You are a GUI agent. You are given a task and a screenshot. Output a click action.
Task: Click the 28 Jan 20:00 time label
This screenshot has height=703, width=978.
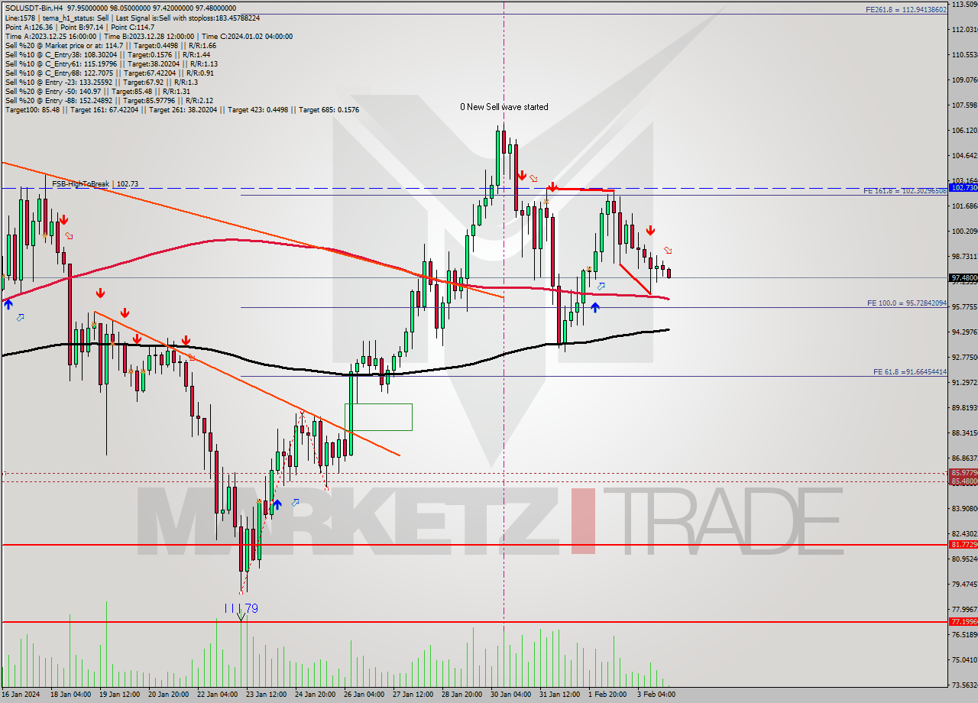point(461,695)
